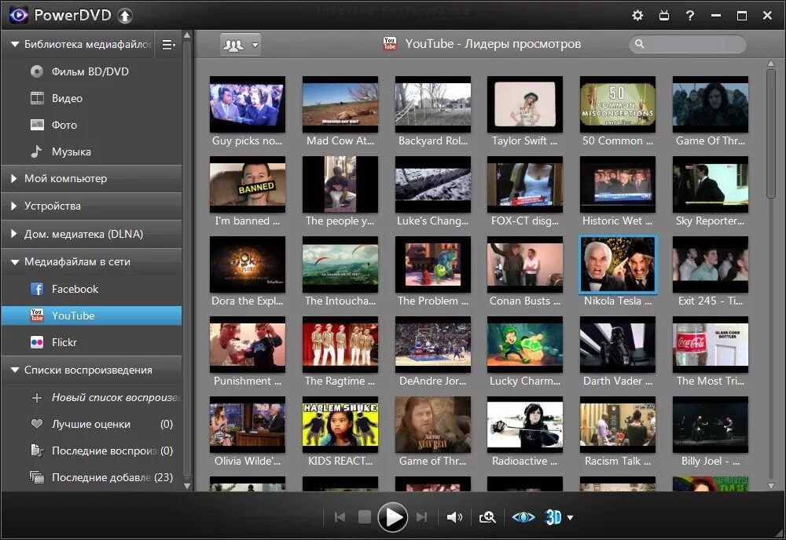Open 'Mad Cow At...' video thumbnail
This screenshot has width=786, height=540.
pos(340,104)
